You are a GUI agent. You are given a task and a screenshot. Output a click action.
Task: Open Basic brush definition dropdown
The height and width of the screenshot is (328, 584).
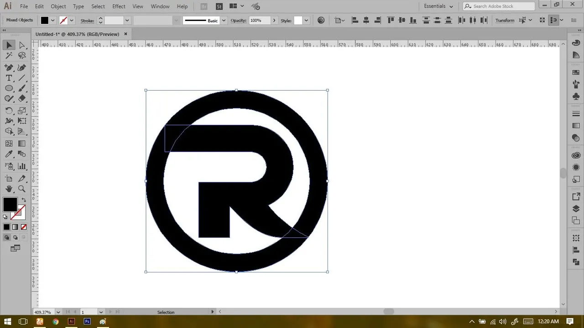click(223, 20)
